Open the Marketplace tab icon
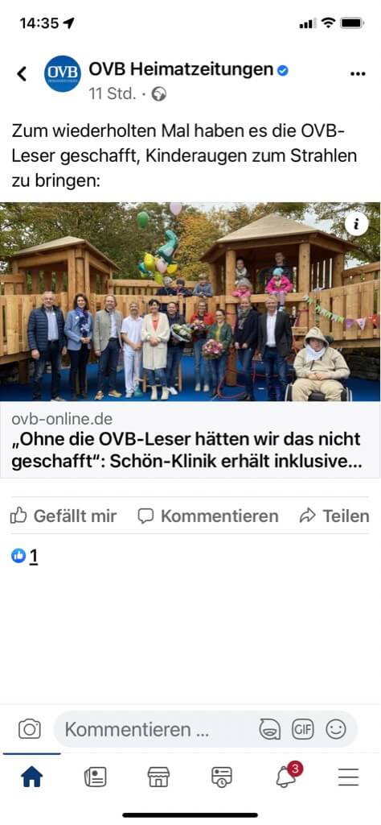This screenshot has width=381, height=825. click(x=158, y=777)
